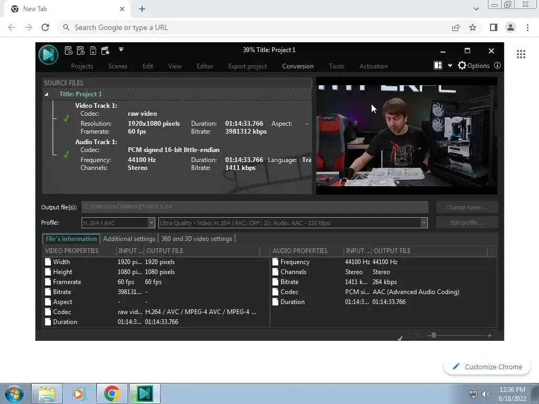The width and height of the screenshot is (539, 404).
Task: Click the save project floppy icon
Action: pyautogui.click(x=93, y=51)
